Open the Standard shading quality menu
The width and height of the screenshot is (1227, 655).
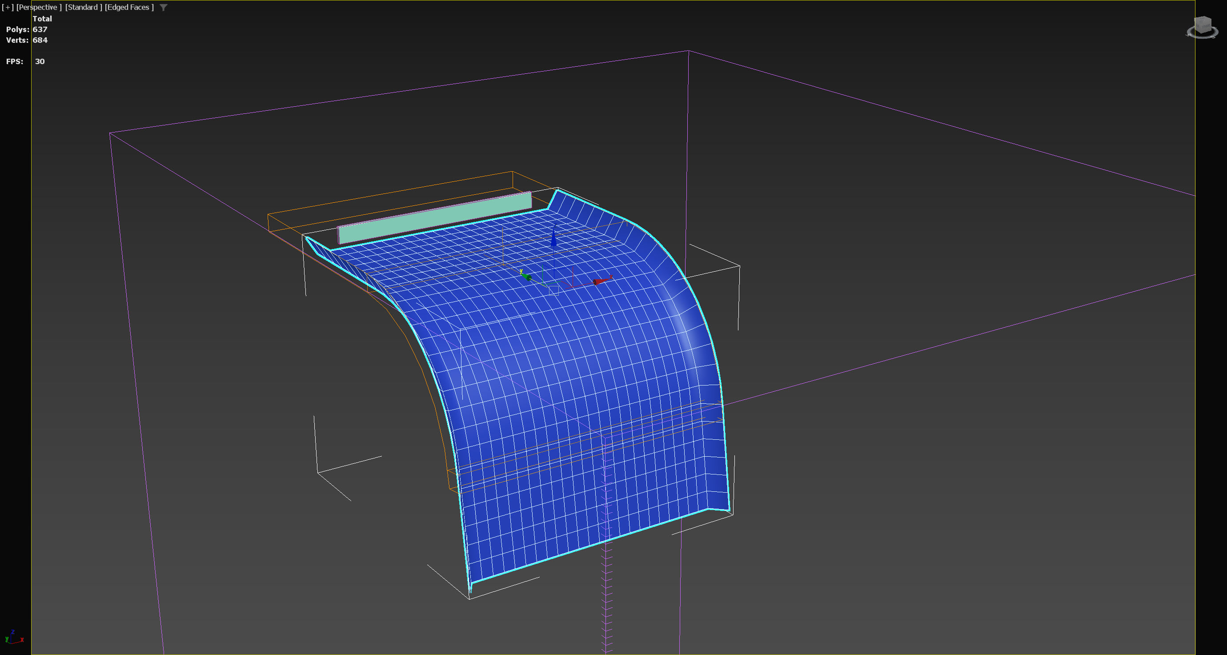84,7
